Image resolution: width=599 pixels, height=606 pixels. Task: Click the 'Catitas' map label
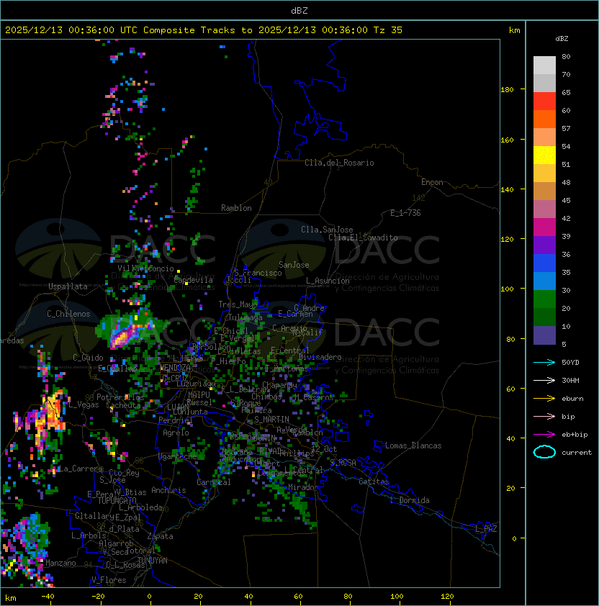(374, 481)
